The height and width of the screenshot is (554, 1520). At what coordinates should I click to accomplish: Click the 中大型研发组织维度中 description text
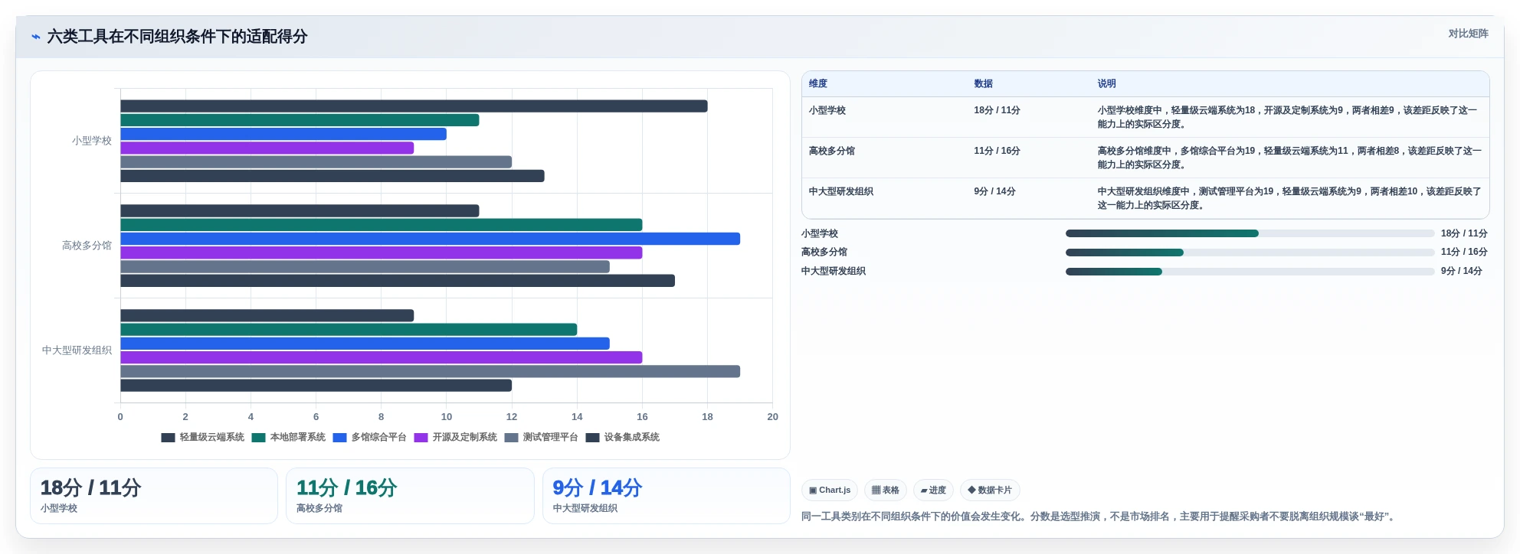point(1289,198)
